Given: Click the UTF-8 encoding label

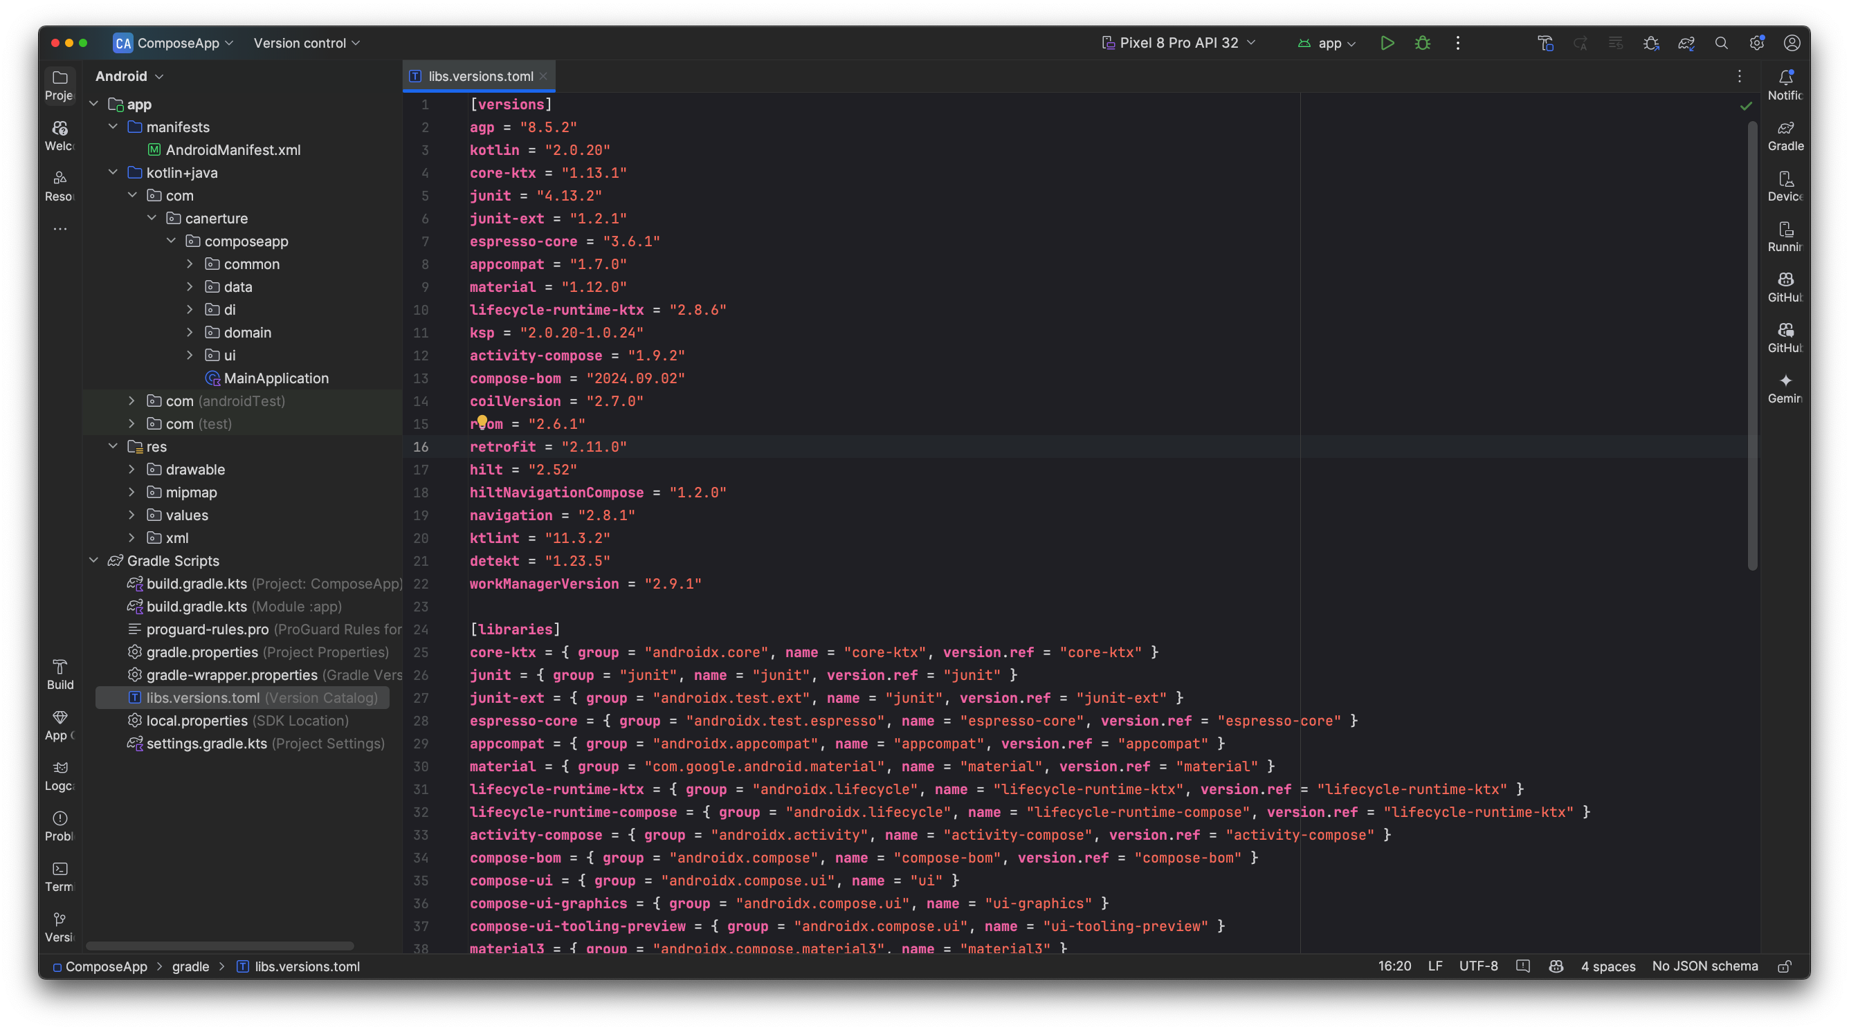Looking at the screenshot, I should pos(1477,966).
